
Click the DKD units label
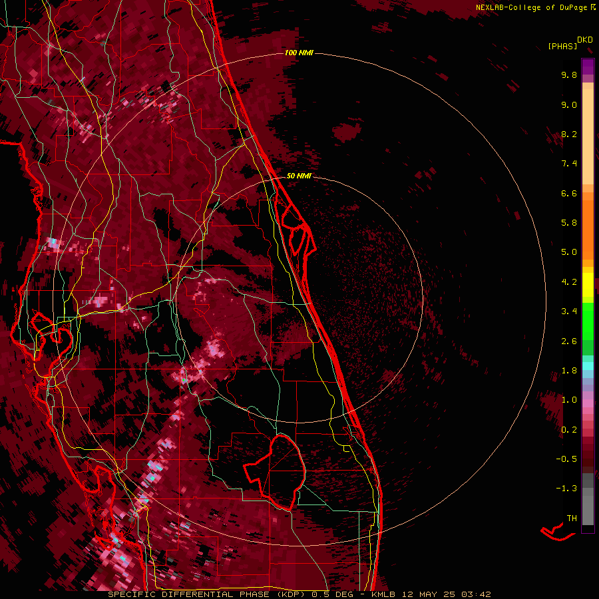(x=585, y=40)
